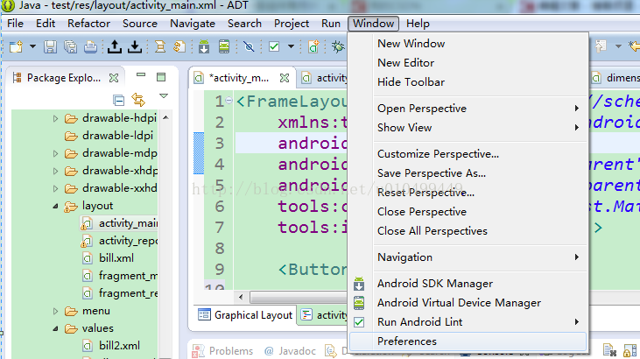Image resolution: width=640 pixels, height=359 pixels.
Task: Click the toolbar icon left of SDK Manager
Action: [179, 46]
